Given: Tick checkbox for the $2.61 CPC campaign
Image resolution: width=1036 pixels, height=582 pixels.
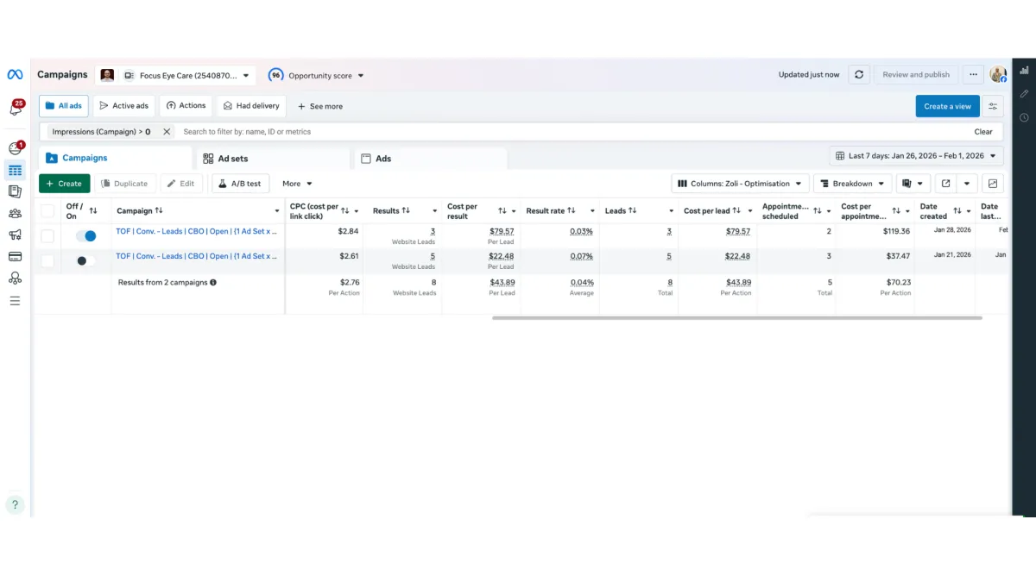Looking at the screenshot, I should point(47,260).
